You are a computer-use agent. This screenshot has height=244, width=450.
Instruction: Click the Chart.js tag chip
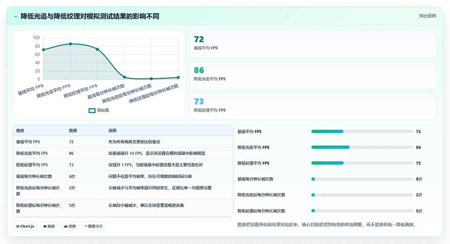pos(25,226)
